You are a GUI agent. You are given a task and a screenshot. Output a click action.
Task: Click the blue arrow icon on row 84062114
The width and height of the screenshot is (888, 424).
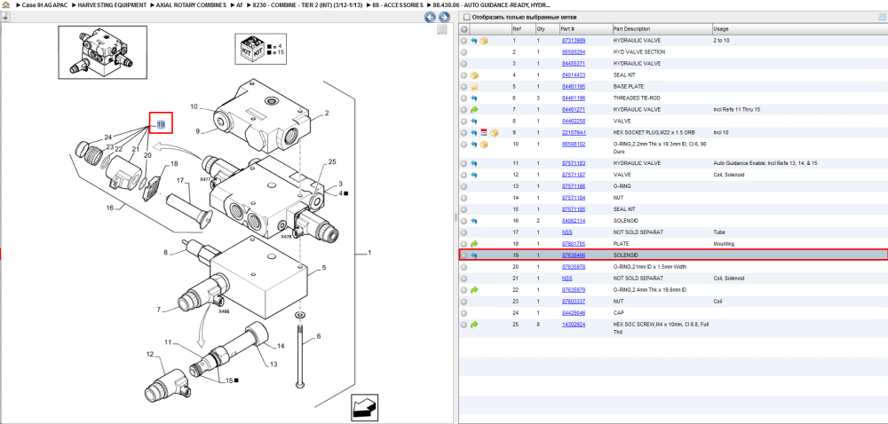[x=474, y=221]
